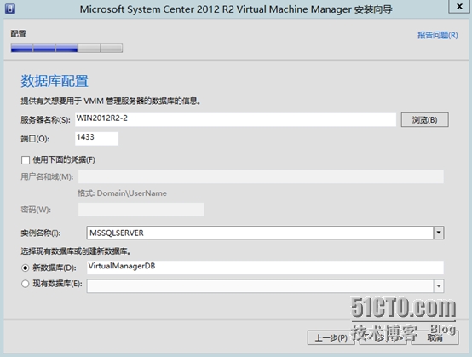The height and width of the screenshot is (357, 472).
Task: Click the 配置 progress bar
Action: [x=66, y=48]
